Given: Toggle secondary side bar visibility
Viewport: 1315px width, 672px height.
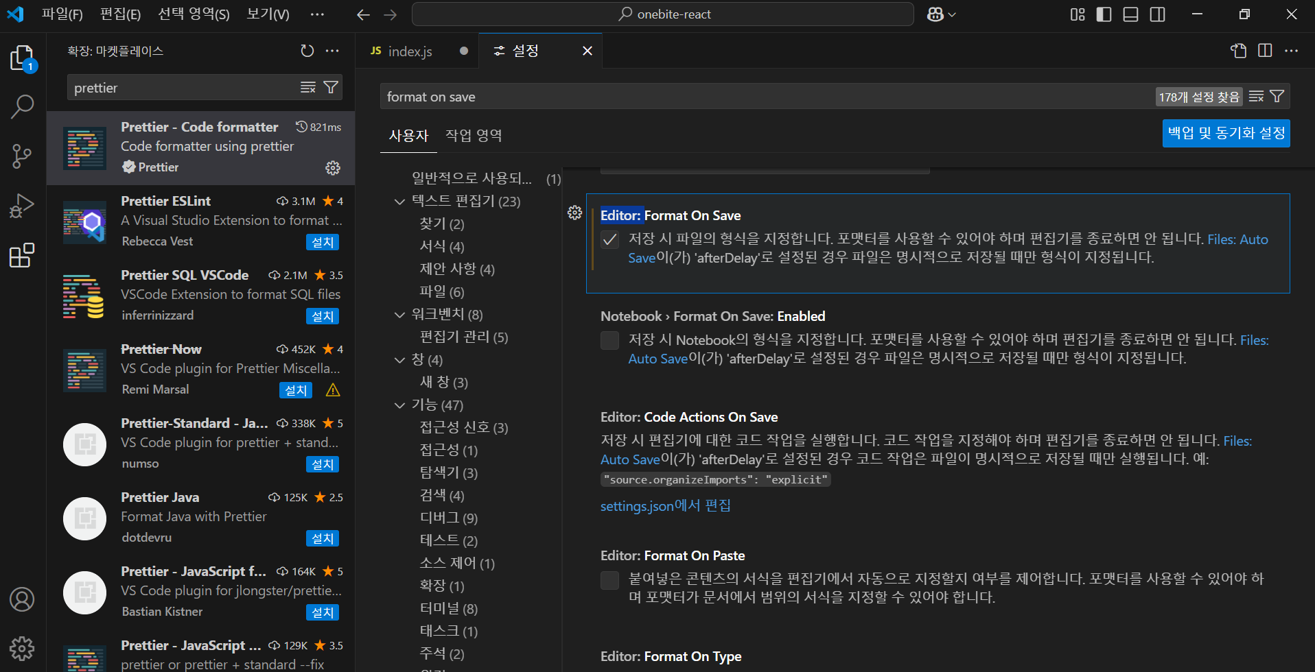Looking at the screenshot, I should click(1158, 14).
